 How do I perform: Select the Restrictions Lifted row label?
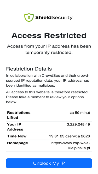pos(19,115)
